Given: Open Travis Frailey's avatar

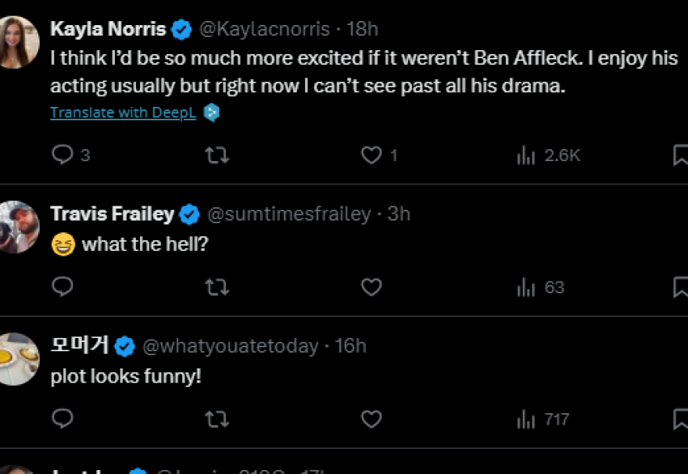Looking at the screenshot, I should [17, 227].
